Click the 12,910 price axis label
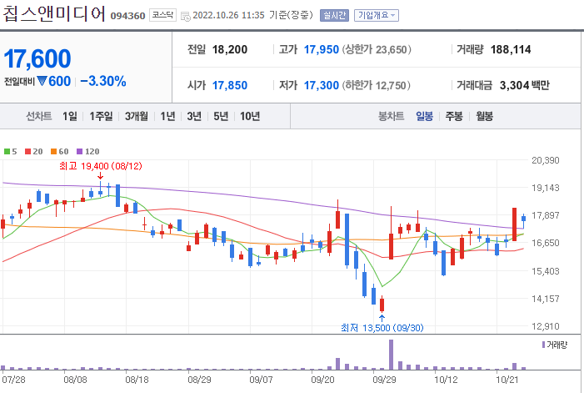This screenshot has height=393, width=584. [546, 326]
